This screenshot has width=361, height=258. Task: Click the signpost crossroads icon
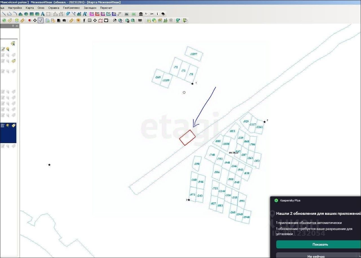[140, 20]
